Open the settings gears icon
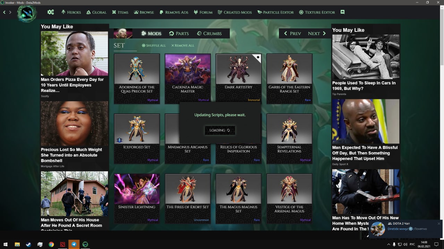The height and width of the screenshot is (249, 444). click(x=51, y=12)
